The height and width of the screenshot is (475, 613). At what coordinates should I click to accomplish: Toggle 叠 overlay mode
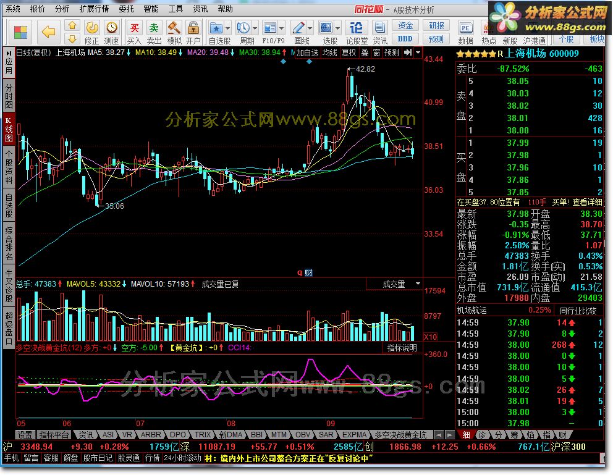point(365,53)
